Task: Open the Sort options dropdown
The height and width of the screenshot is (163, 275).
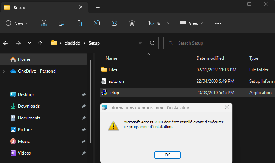Action: [159, 23]
